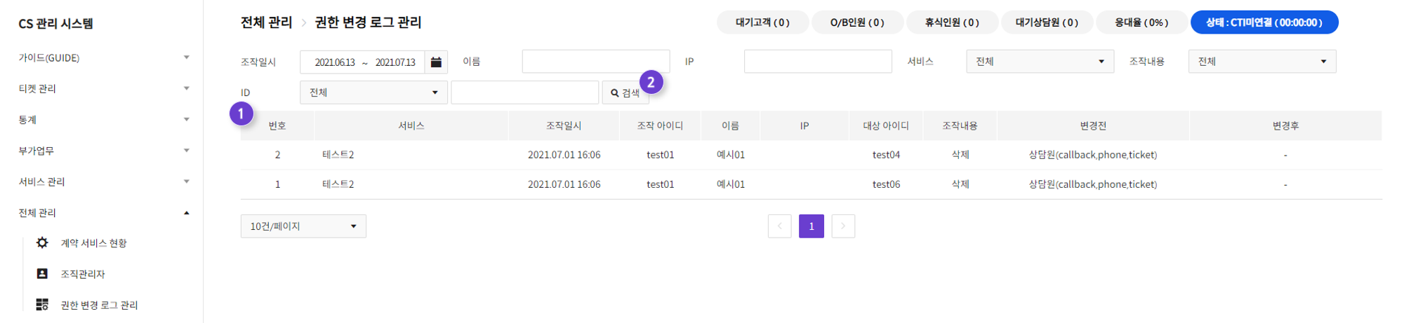Screen dimensions: 1404x323
Task: Click the 대기고객 (0) status pill
Action: coord(762,22)
